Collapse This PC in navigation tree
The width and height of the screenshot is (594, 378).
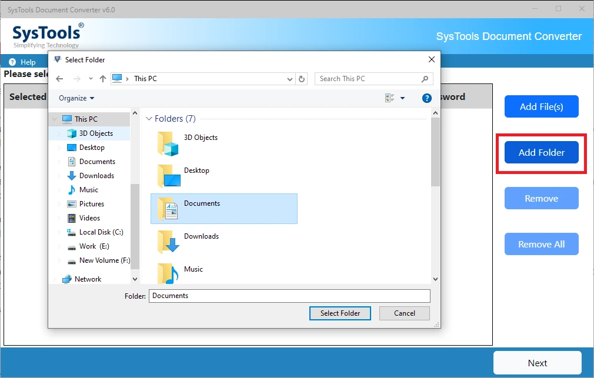coord(55,119)
